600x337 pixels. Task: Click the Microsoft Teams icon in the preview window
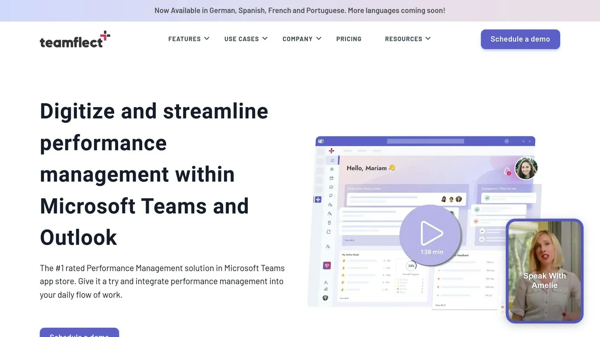pyautogui.click(x=321, y=141)
